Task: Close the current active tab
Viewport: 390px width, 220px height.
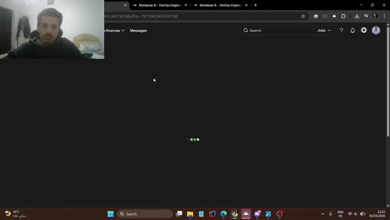Action: point(125,5)
